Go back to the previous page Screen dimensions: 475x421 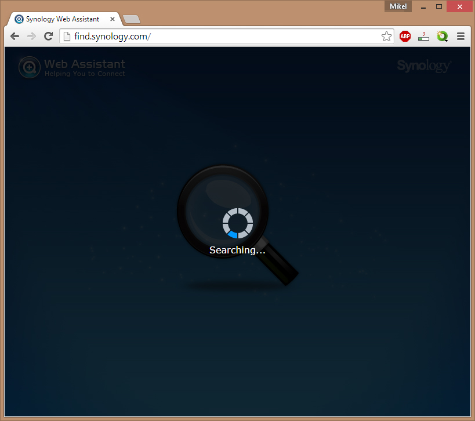coord(14,37)
